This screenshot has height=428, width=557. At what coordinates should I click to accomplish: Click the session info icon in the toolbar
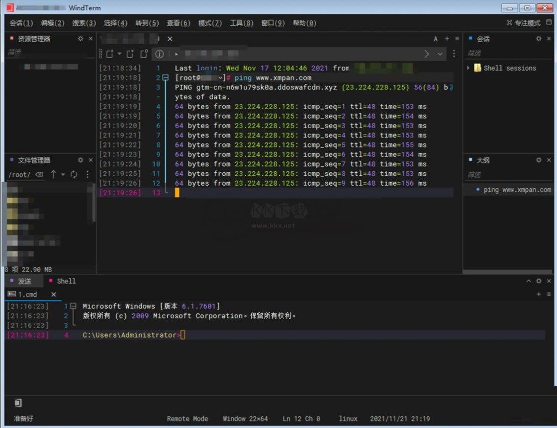(x=159, y=54)
